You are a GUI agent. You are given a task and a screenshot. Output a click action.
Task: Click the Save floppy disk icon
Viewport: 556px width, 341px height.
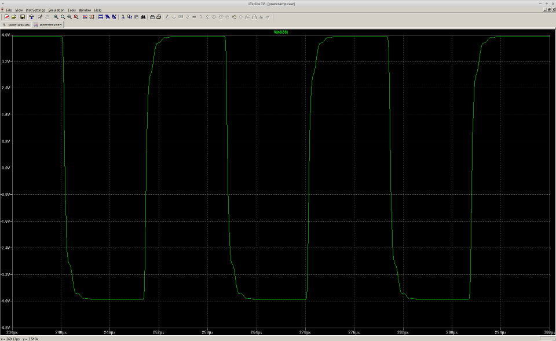tap(23, 17)
